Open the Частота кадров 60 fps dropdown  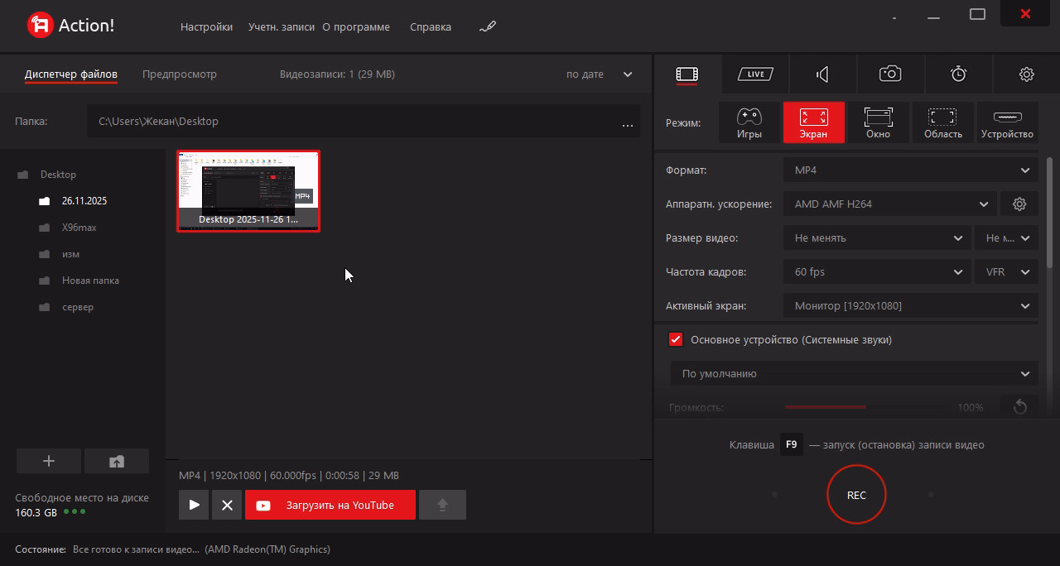point(877,272)
